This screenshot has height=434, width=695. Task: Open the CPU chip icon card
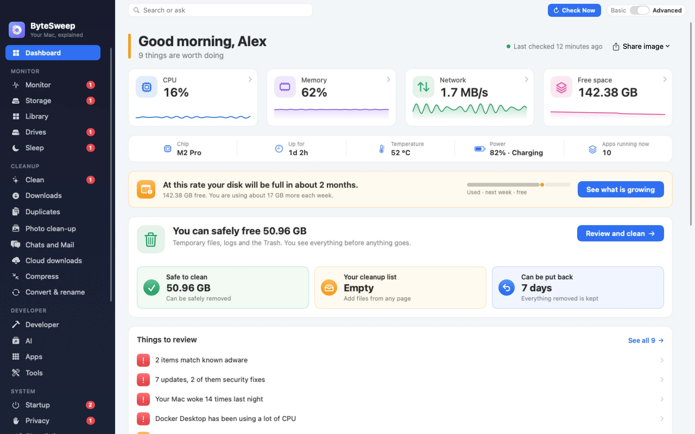point(147,87)
